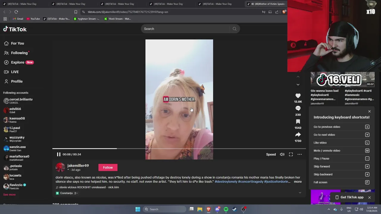Open the hyghman Stream bookmark

[87, 19]
